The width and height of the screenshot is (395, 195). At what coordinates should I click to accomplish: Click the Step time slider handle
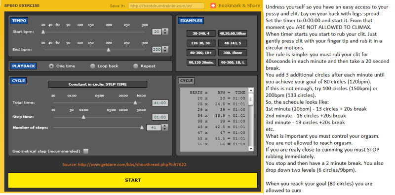[83, 117]
